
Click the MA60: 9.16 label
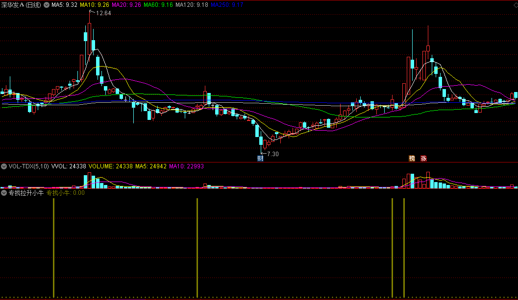158,5
